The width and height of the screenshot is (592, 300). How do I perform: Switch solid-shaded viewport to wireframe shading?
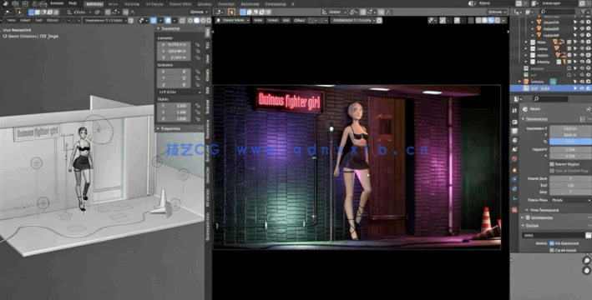tap(190, 20)
